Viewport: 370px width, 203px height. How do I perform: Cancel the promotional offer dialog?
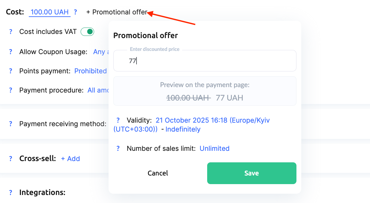(158, 173)
